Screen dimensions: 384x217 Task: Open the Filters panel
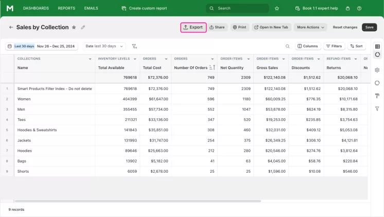334,46
